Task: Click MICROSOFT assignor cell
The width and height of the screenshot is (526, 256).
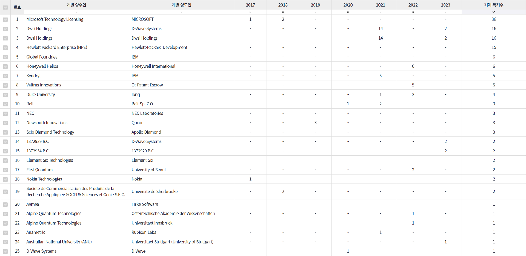Action: (x=142, y=19)
